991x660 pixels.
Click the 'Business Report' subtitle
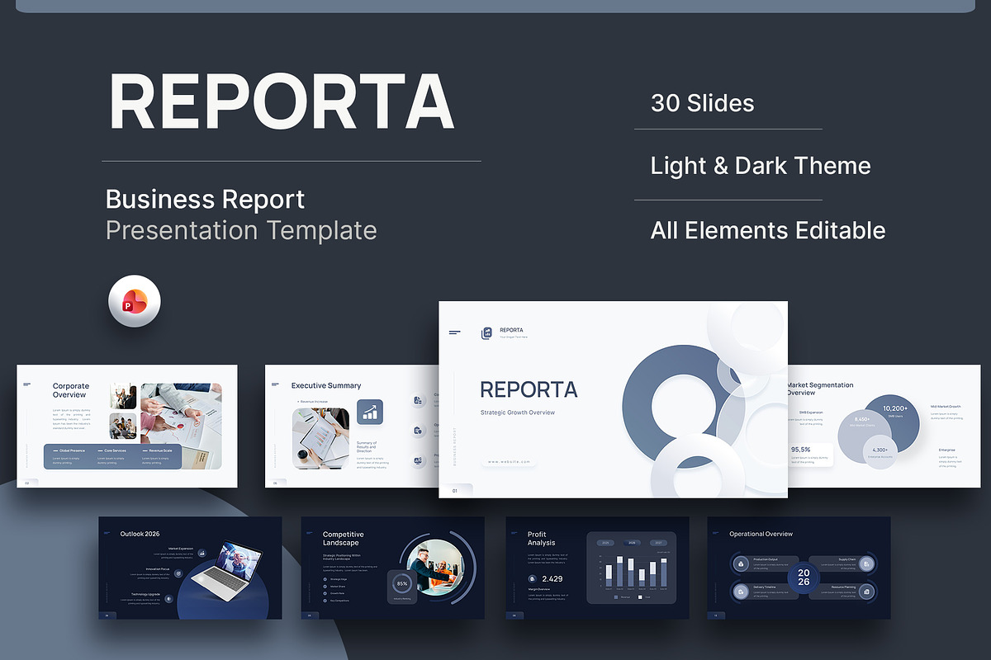[206, 200]
